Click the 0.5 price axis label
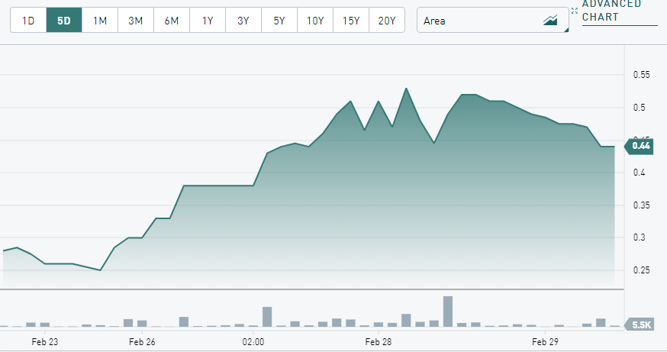 [639, 107]
